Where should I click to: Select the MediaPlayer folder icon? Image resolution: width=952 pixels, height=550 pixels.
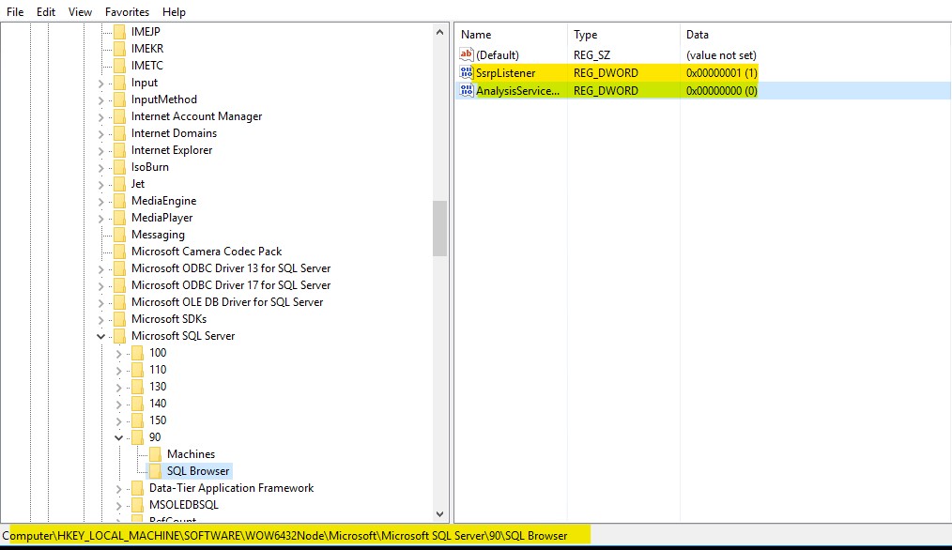click(x=119, y=218)
